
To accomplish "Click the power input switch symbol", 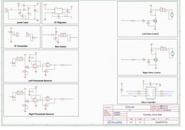I will coord(11,10).
